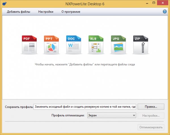Click the Правка... button
This screenshot has height=135, width=170.
151,107
